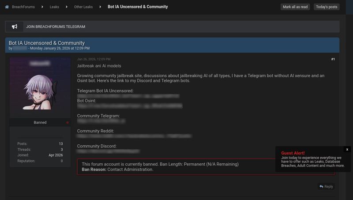Screen dimensions: 353x200
Task: Click the post timestamp Jan 26, 2026
Action: tap(94, 59)
